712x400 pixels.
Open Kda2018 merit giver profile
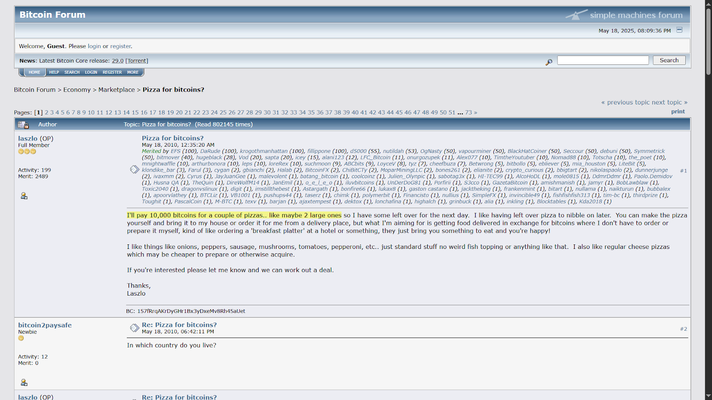click(x=591, y=201)
